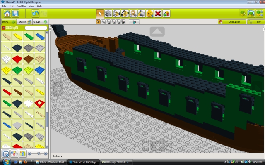
Task: Toggle filter bricks by color icon
Action: pos(14,153)
